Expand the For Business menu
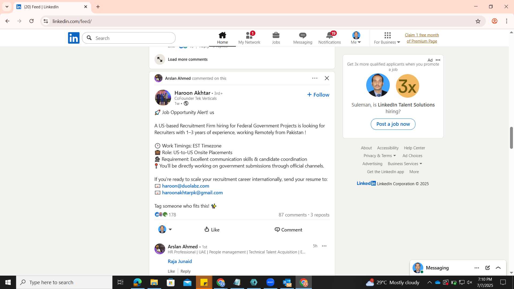 pos(387,38)
